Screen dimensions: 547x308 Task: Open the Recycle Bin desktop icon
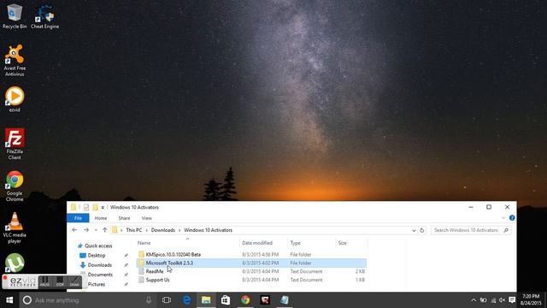[x=15, y=16]
